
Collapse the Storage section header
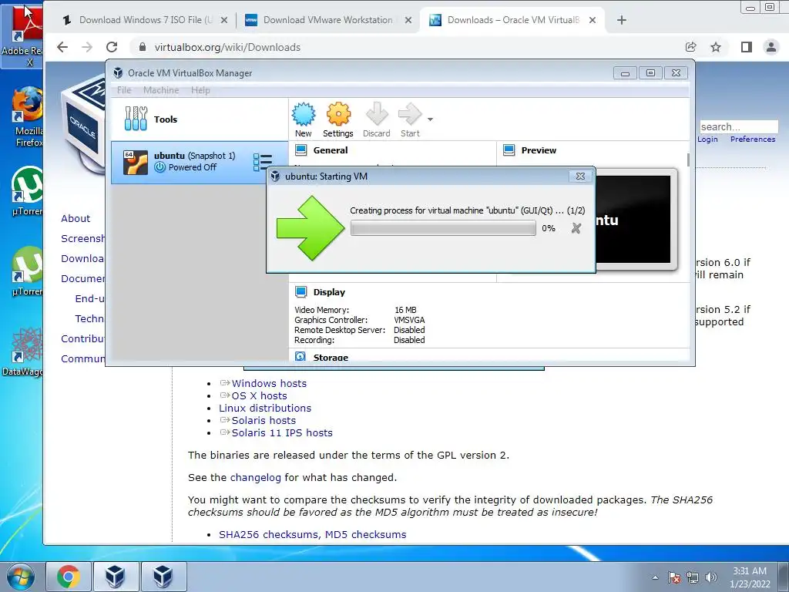pos(331,357)
